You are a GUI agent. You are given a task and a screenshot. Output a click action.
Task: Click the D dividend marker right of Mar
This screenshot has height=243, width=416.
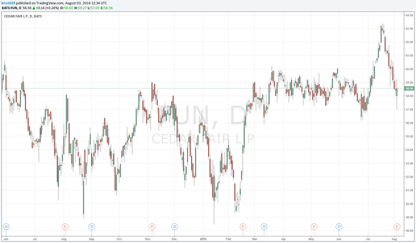(264, 227)
